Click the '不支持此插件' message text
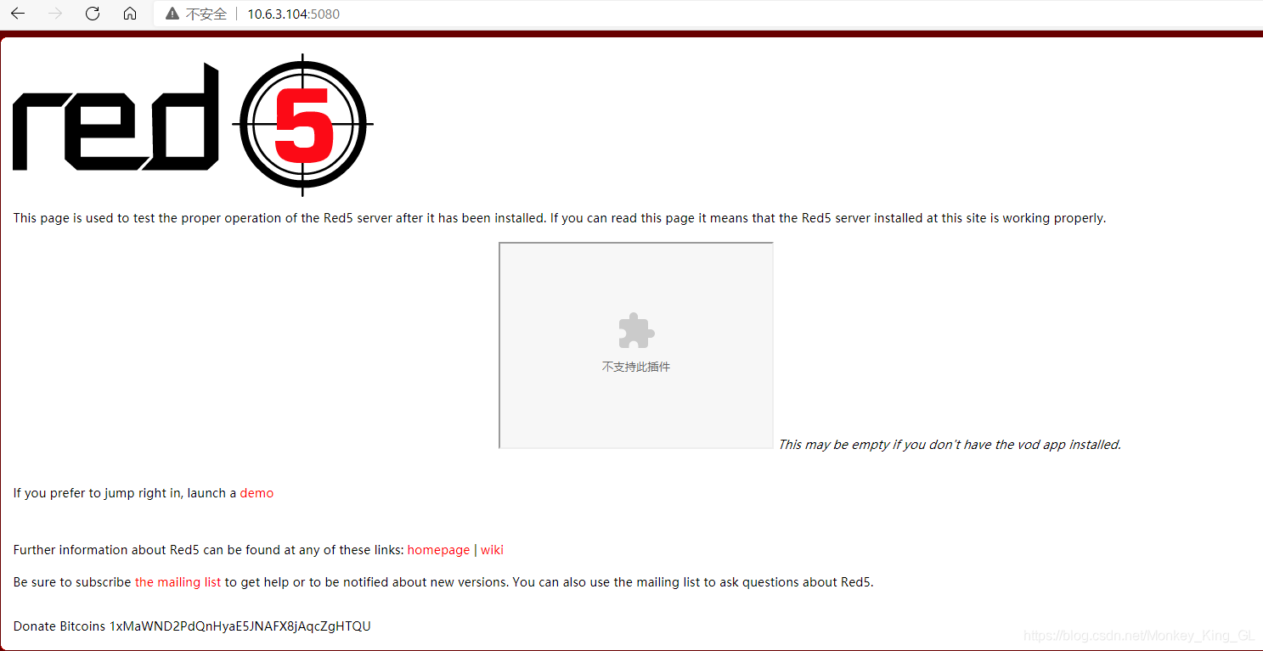The height and width of the screenshot is (651, 1263). [636, 367]
